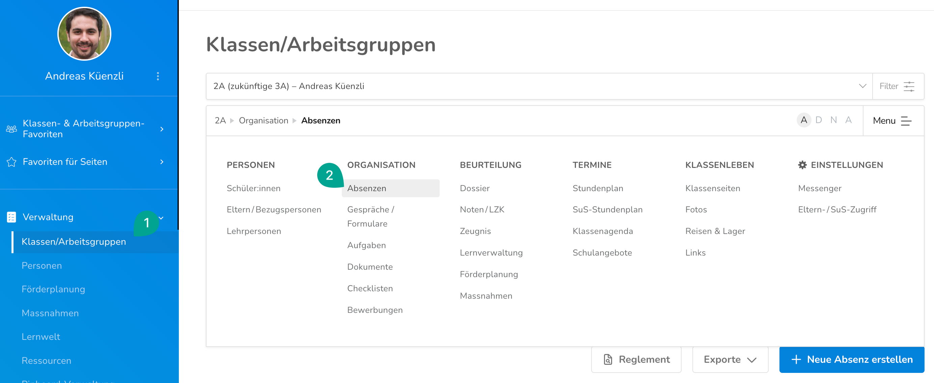Collapse the Verwaltung section chevron
Screen dimensions: 934x383
tap(161, 217)
